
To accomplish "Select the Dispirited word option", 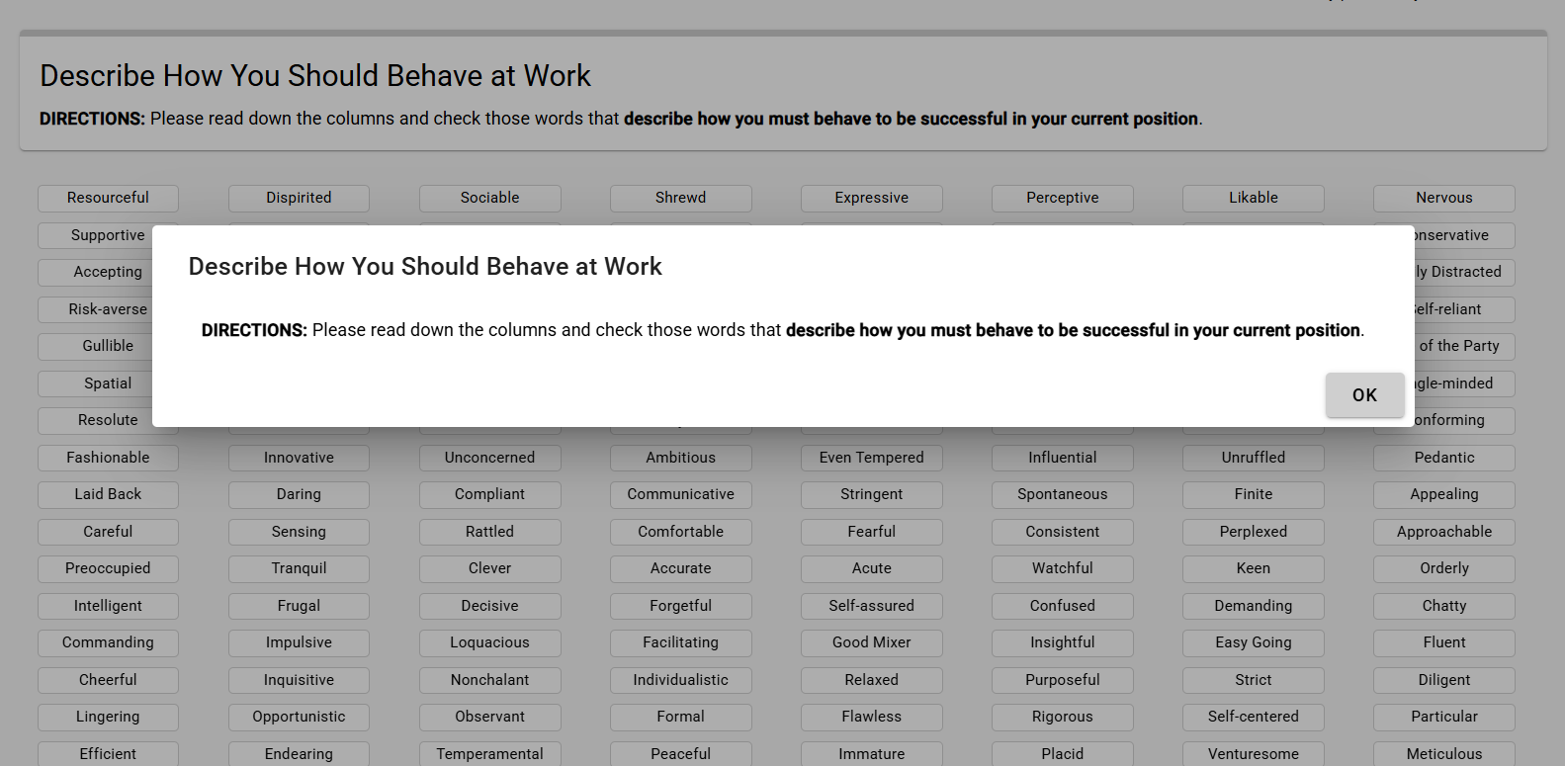I will tap(299, 198).
